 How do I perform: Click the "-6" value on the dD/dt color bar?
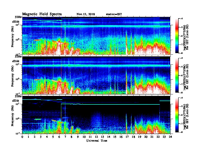click(181, 75)
